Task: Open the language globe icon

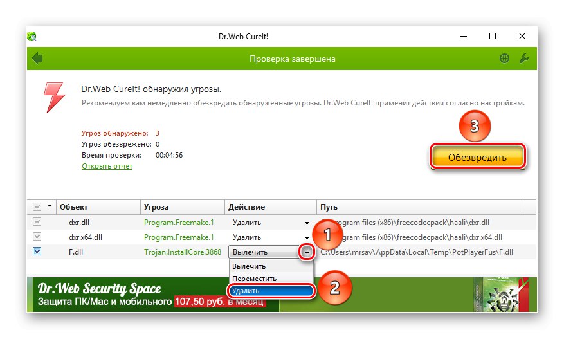Action: [504, 59]
